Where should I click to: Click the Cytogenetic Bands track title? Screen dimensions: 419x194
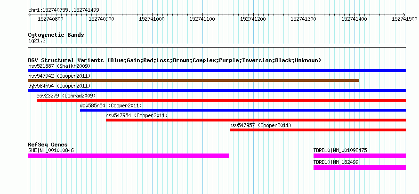click(x=56, y=35)
